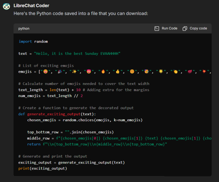Screen dimensions: 219x182
Task: Click the 'num_emojis = text_length // 2' line
Action: coord(50,96)
